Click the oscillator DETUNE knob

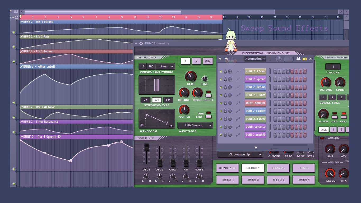pyautogui.click(x=184, y=93)
